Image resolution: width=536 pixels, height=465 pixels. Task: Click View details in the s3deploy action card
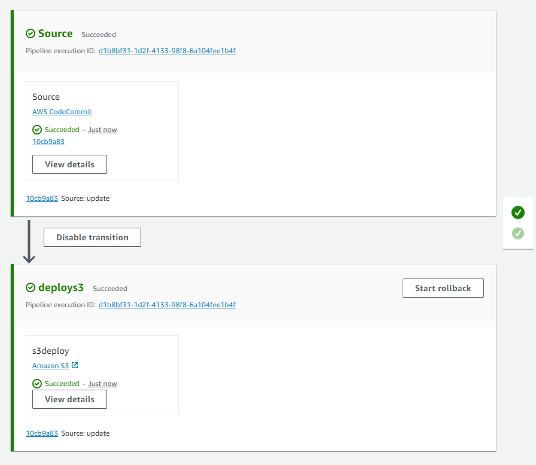click(x=69, y=399)
